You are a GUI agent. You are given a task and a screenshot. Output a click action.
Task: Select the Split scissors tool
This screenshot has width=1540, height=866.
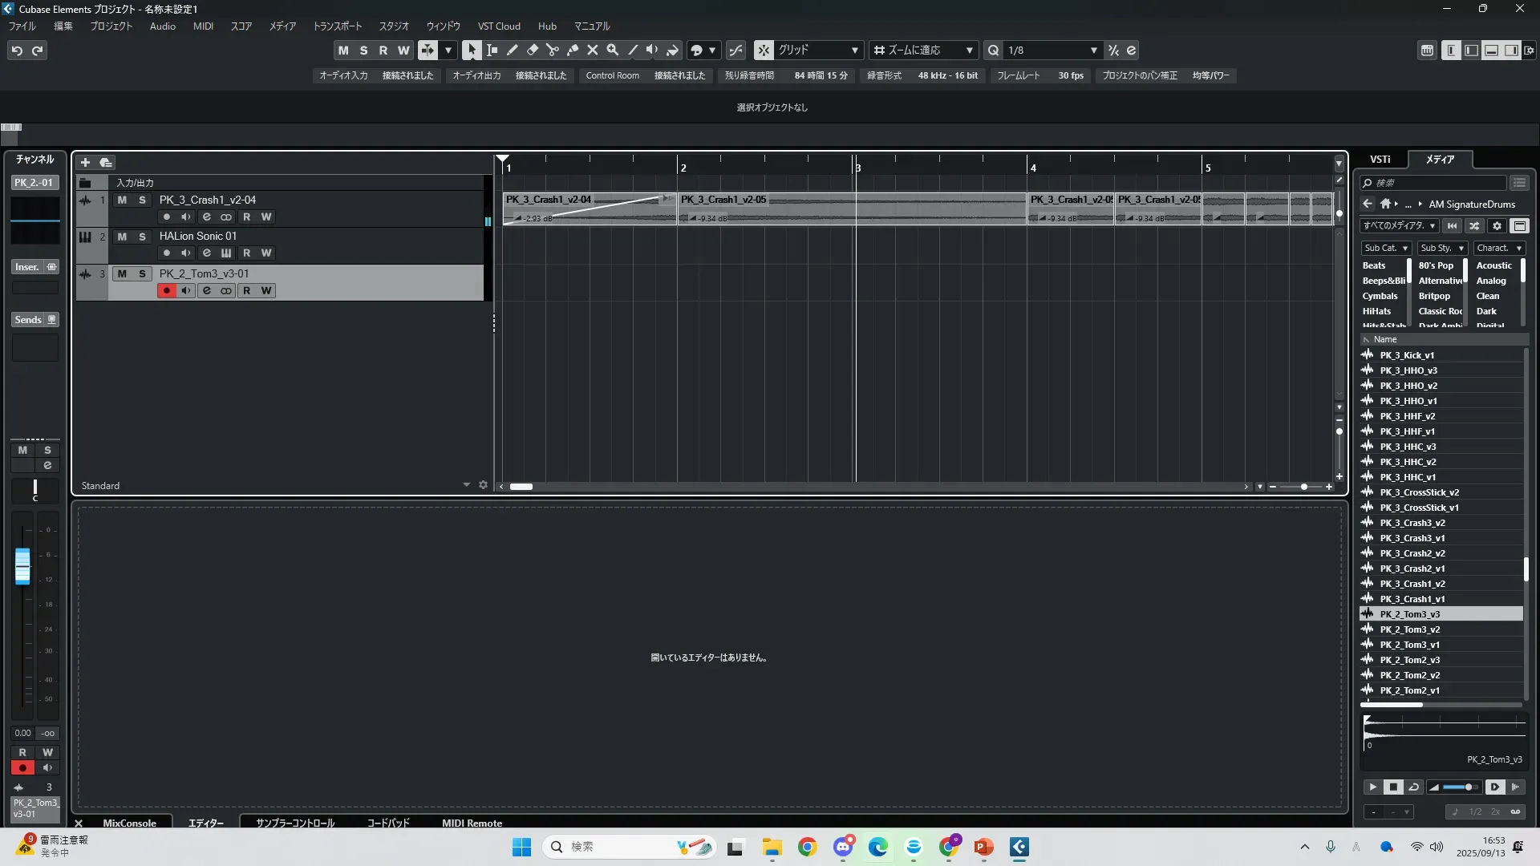552,50
